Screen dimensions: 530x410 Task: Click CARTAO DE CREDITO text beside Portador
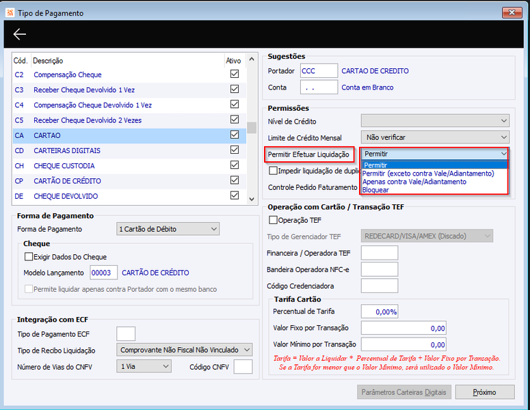[375, 71]
